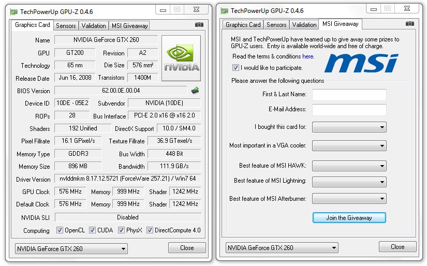Click the E-Mail Address field

click(349, 109)
